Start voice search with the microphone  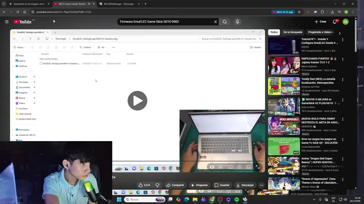(x=237, y=22)
